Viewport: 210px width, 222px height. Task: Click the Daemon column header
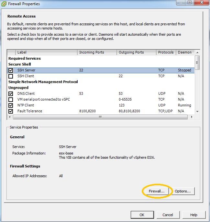pyautogui.click(x=185, y=52)
